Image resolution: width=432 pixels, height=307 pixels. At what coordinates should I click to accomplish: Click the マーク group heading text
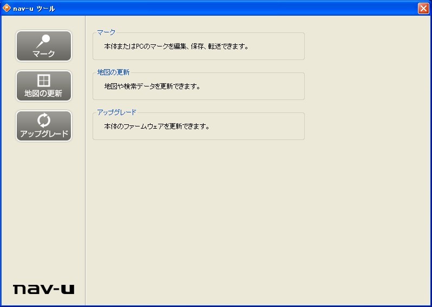tap(106, 32)
